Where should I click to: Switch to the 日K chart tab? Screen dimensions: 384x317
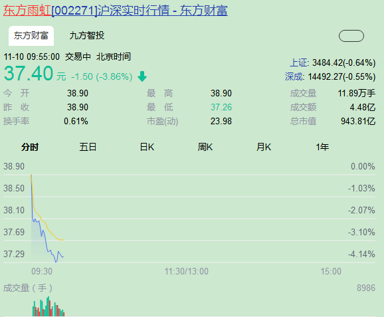coord(147,147)
